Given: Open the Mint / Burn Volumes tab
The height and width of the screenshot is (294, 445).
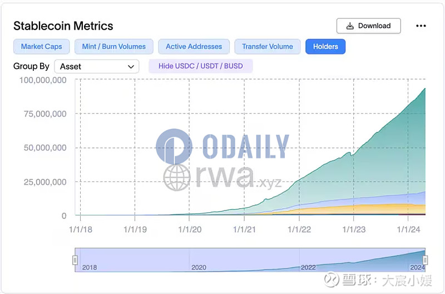Looking at the screenshot, I should [113, 47].
